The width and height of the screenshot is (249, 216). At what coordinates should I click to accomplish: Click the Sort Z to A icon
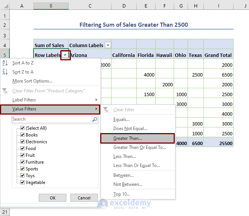click(5, 72)
